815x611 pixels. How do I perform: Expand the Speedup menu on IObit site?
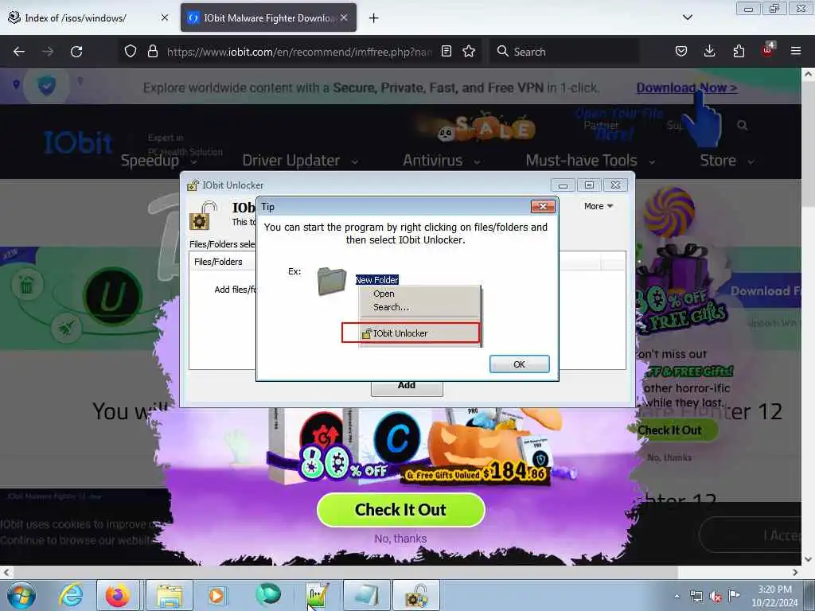(x=159, y=161)
